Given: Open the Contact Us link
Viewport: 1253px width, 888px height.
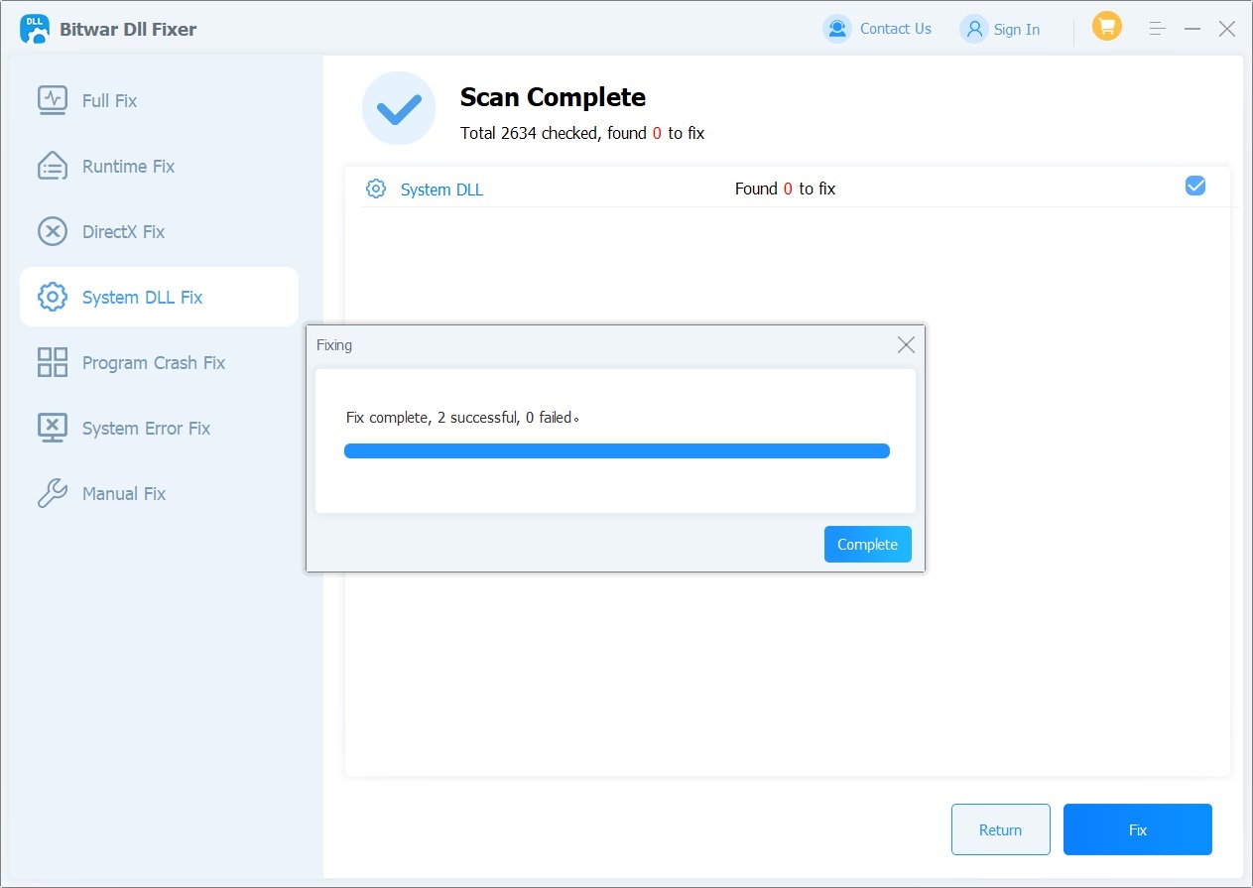Looking at the screenshot, I should (895, 29).
